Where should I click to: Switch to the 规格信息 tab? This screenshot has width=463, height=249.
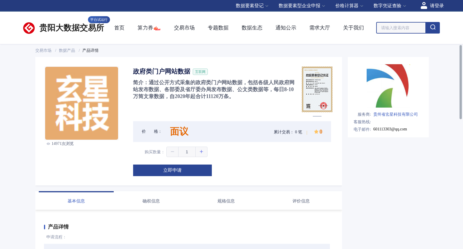pyautogui.click(x=226, y=201)
